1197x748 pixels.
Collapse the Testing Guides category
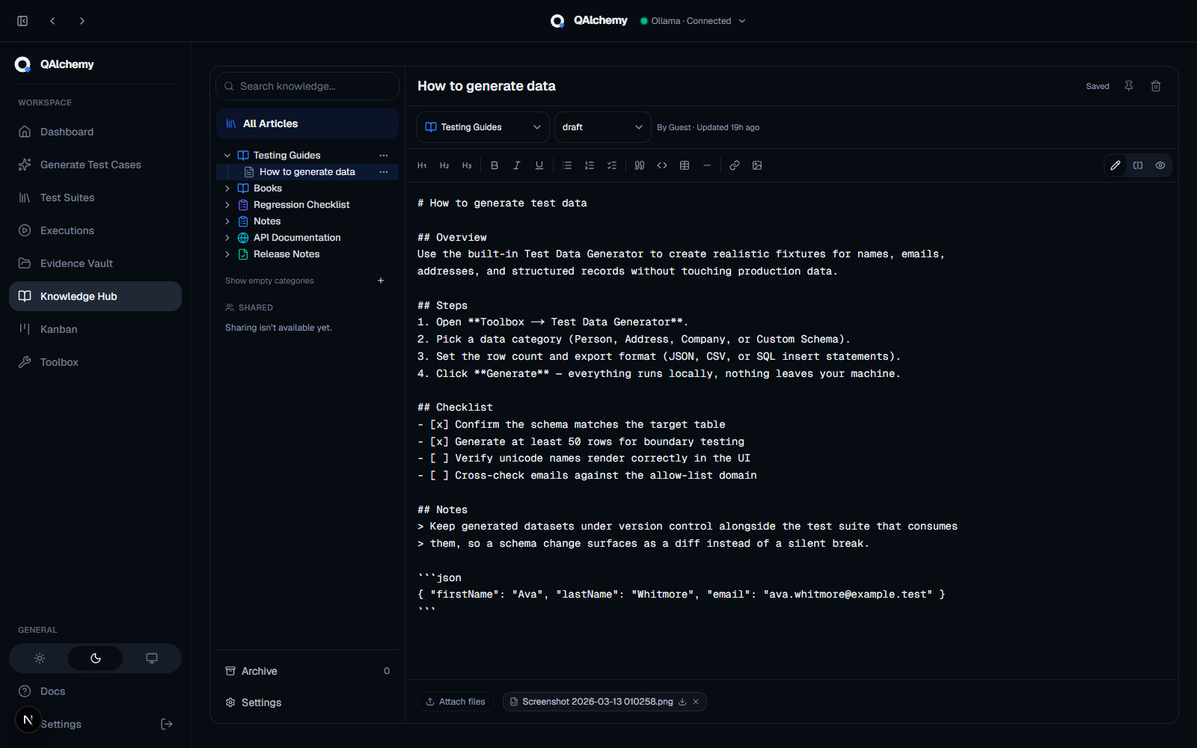coord(227,156)
